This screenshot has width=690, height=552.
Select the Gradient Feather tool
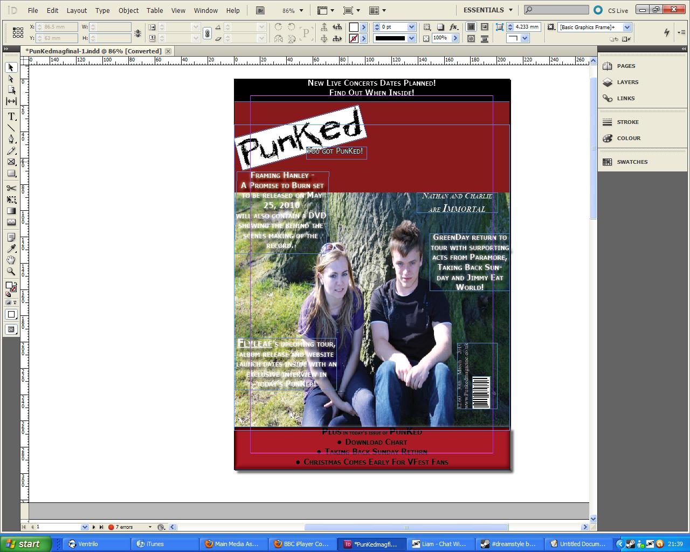pyautogui.click(x=11, y=222)
